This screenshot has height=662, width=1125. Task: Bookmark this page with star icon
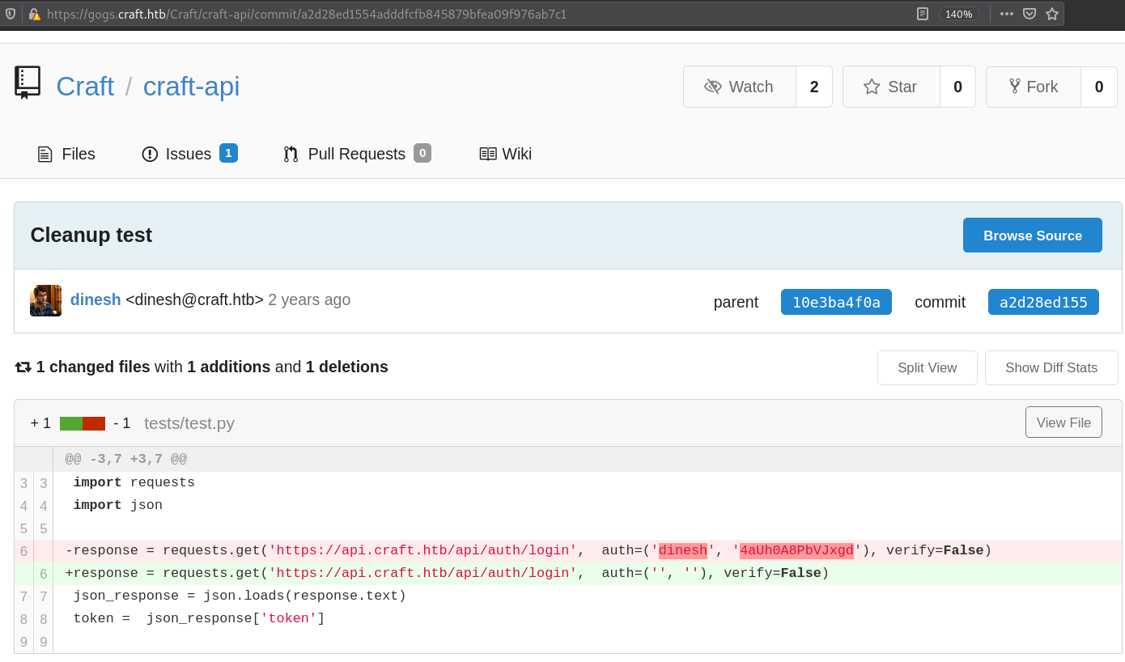coord(1052,14)
